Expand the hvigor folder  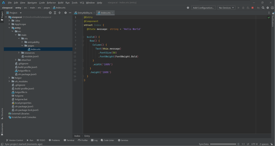9,78
